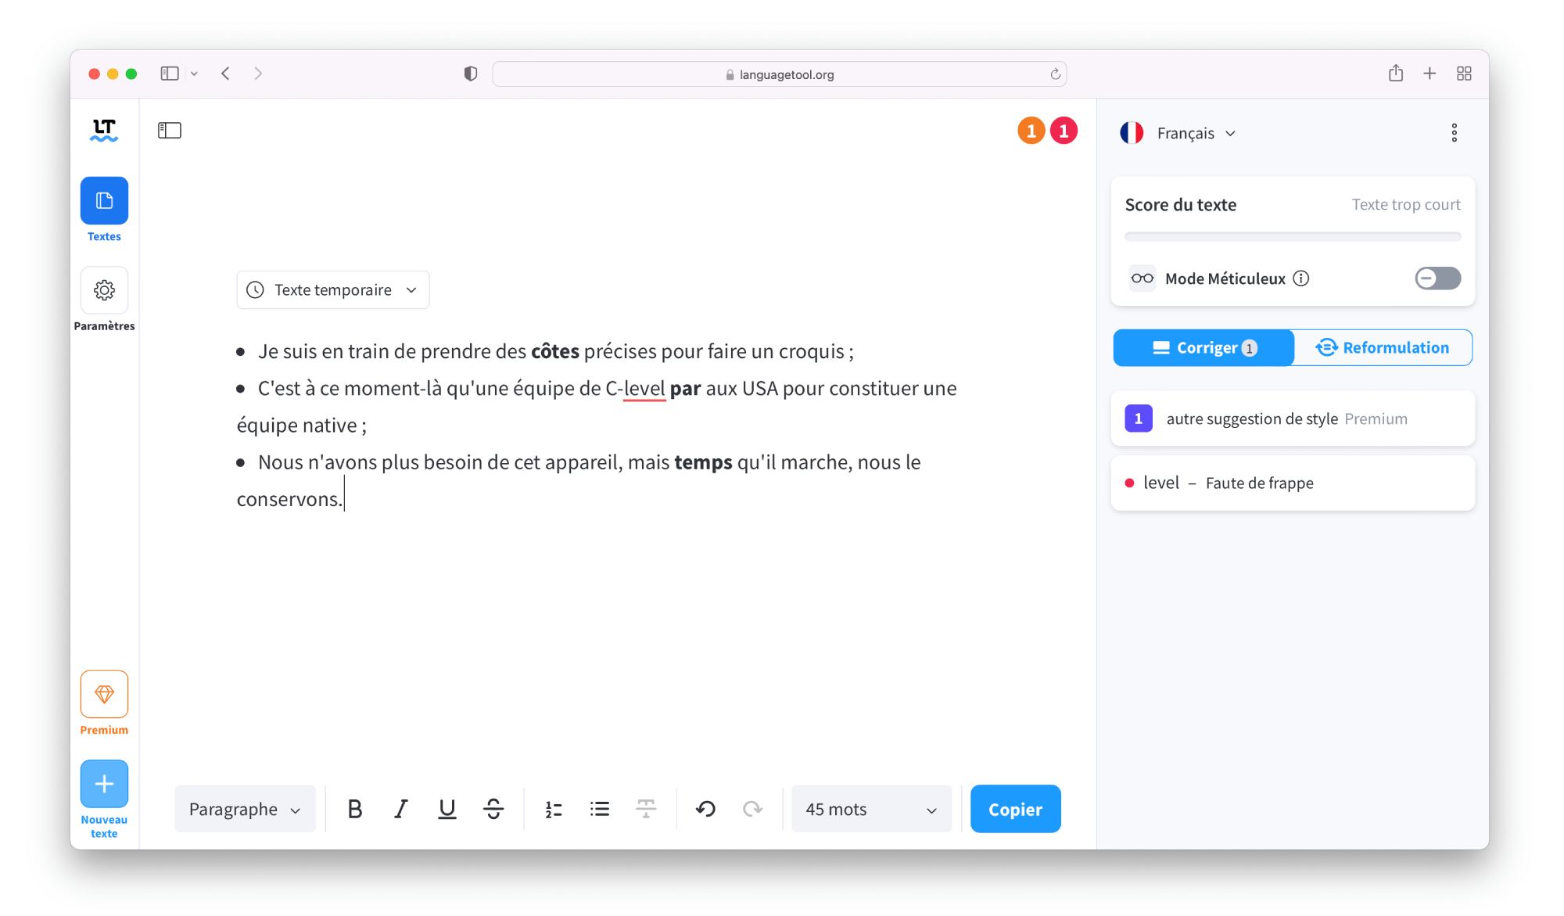The width and height of the screenshot is (1564, 916).
Task: Apply italic formatting from the toolbar
Action: [x=400, y=809]
